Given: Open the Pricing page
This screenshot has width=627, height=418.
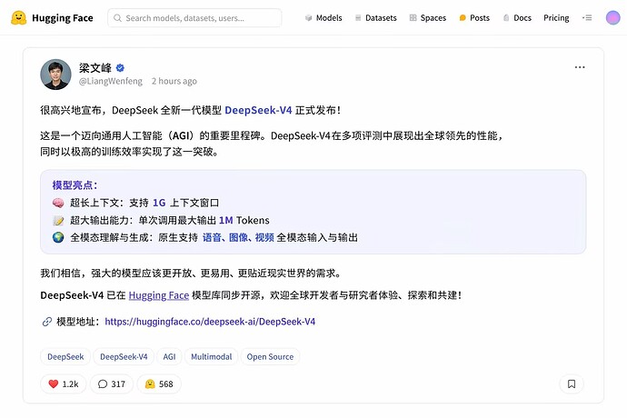Looking at the screenshot, I should coord(556,18).
